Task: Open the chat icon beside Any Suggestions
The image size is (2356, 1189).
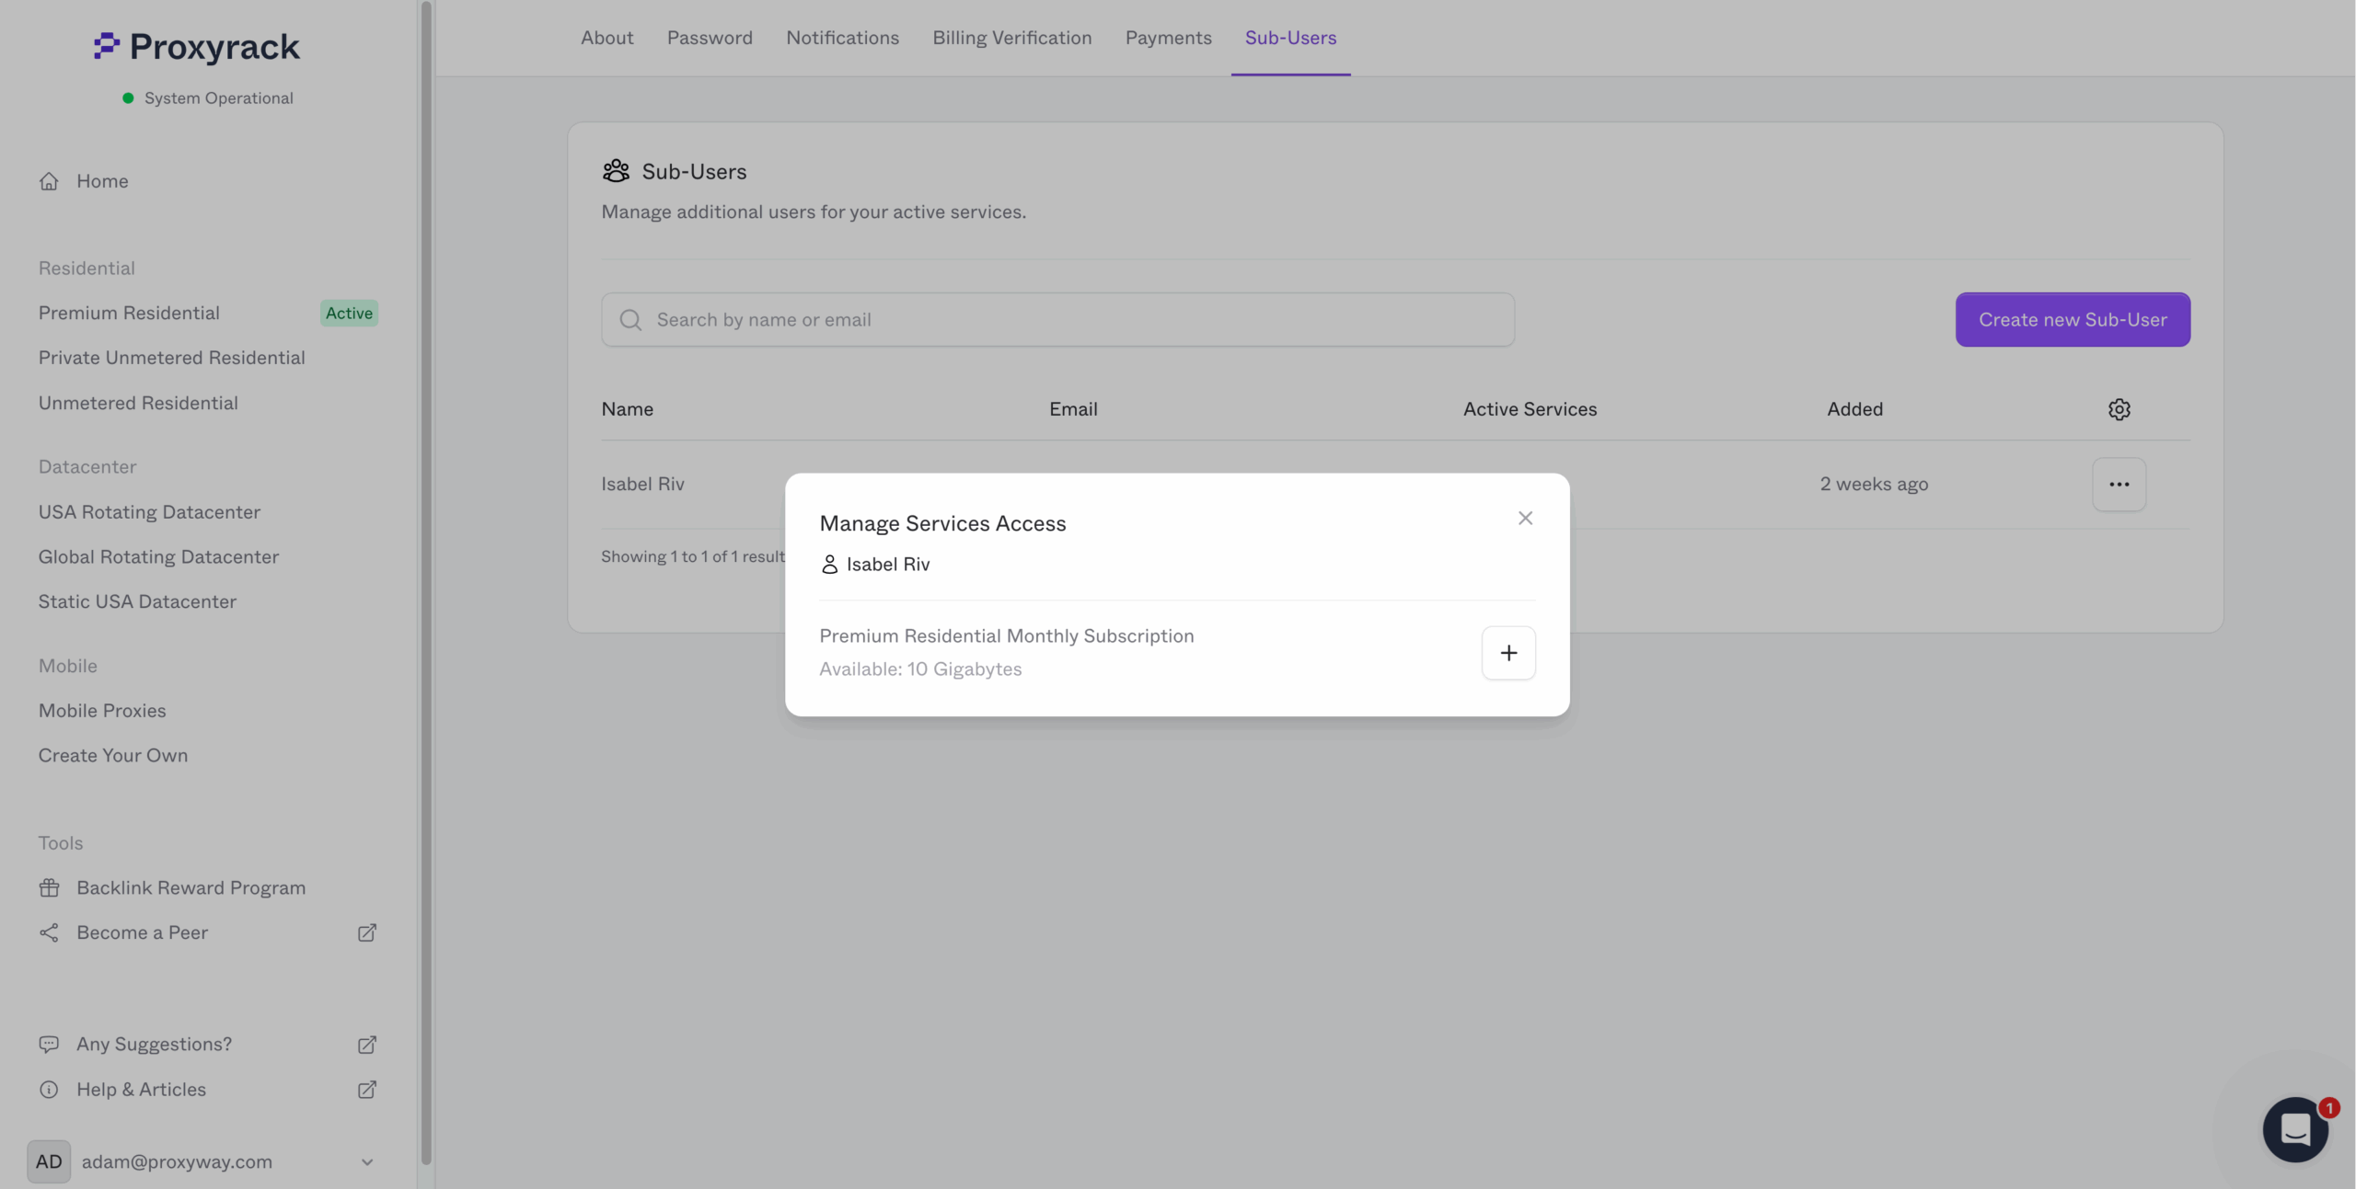Action: pyautogui.click(x=49, y=1044)
